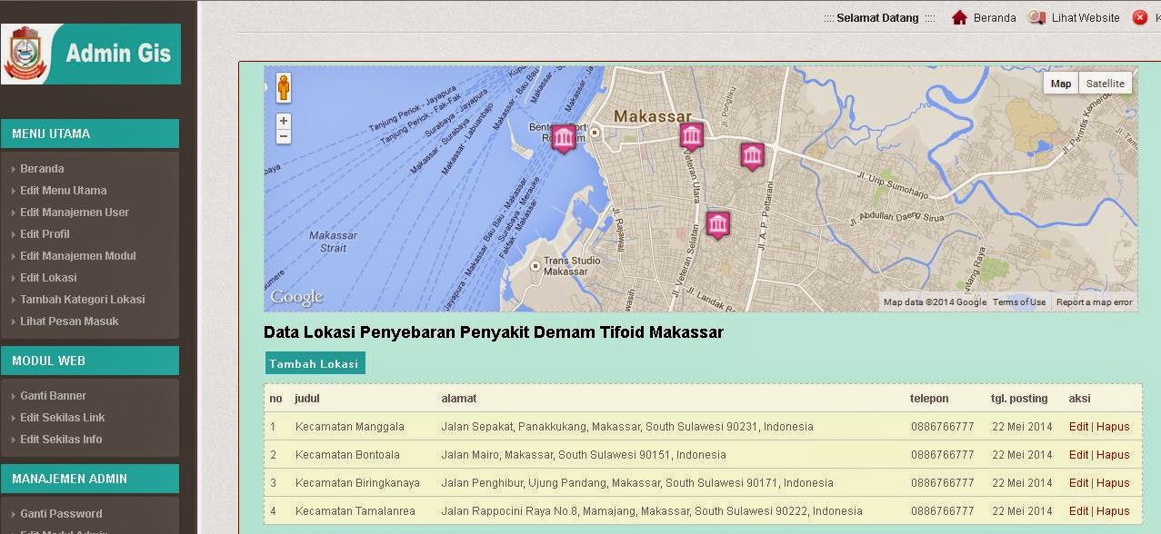1161x534 pixels.
Task: Open Beranda in the sidebar menu
Action: coord(42,169)
